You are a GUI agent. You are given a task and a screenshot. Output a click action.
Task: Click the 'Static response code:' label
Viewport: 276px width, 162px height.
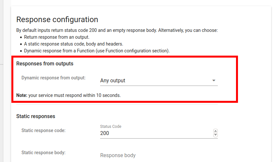click(x=43, y=130)
